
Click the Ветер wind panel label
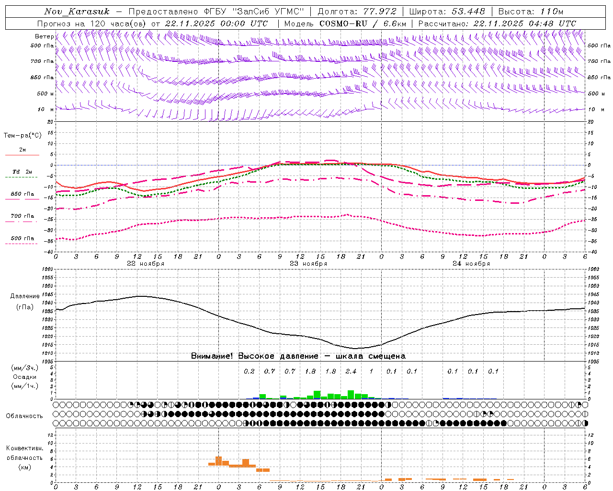click(45, 36)
